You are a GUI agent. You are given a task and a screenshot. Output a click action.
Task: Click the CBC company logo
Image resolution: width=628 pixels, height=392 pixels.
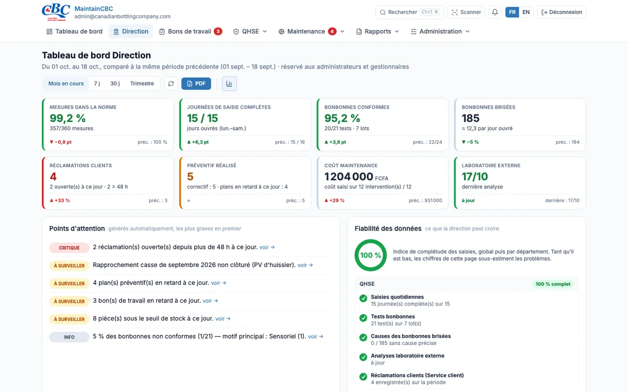click(56, 12)
